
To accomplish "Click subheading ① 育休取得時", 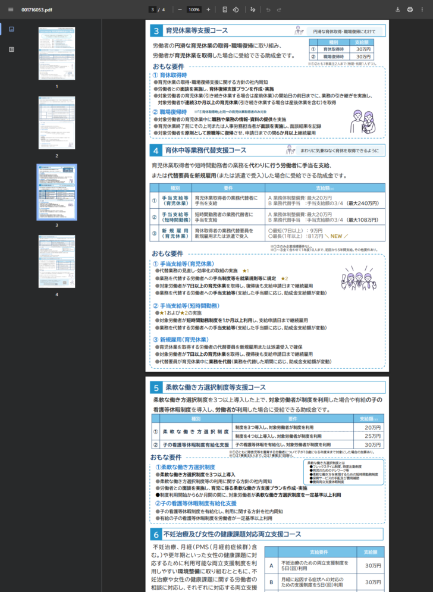I will point(170,75).
